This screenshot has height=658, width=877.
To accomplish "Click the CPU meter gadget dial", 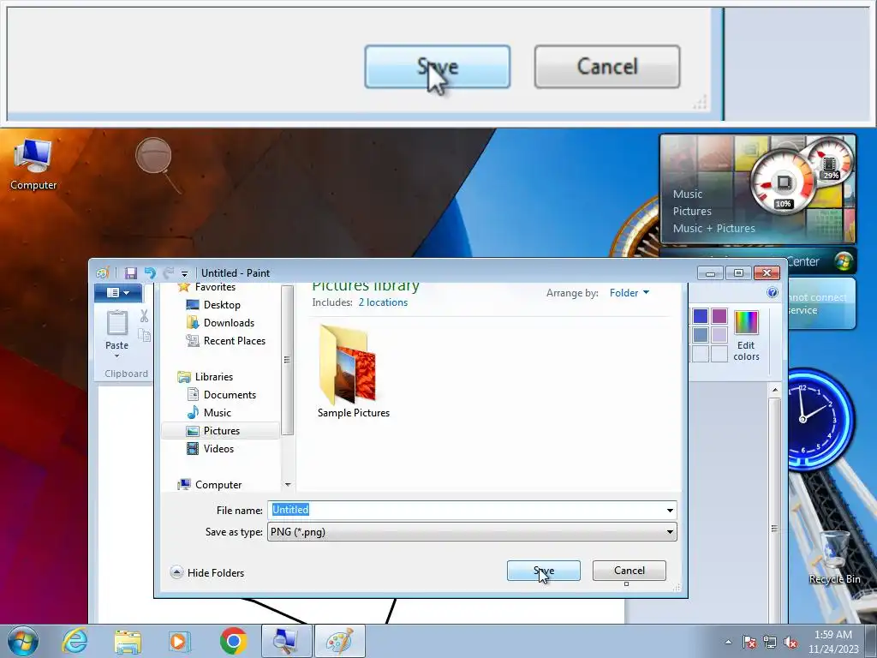I will [x=783, y=182].
